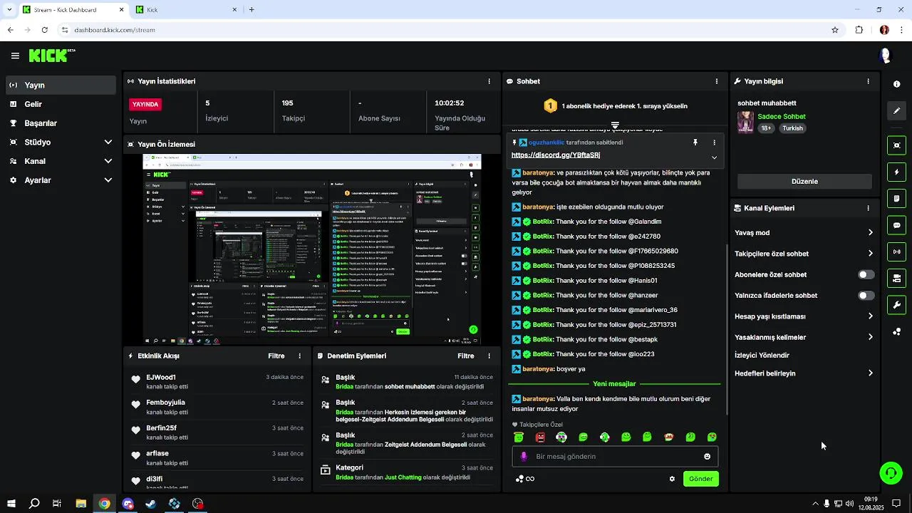912x513 pixels.
Task: Open the info icon in right rail
Action: [896, 84]
